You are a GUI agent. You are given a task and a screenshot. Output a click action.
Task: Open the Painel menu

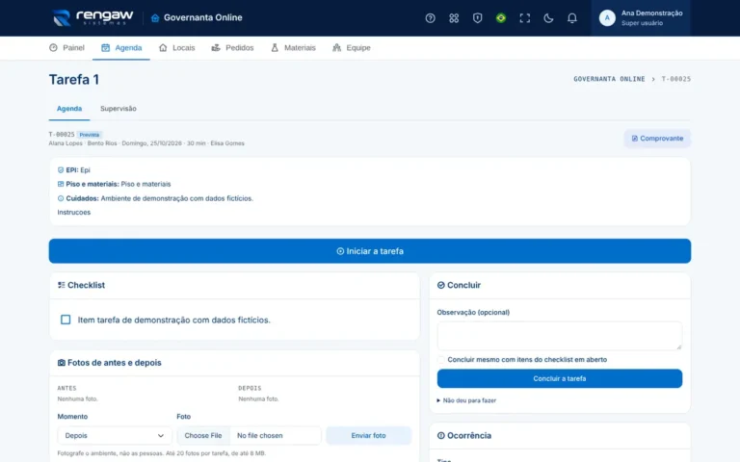coord(66,47)
